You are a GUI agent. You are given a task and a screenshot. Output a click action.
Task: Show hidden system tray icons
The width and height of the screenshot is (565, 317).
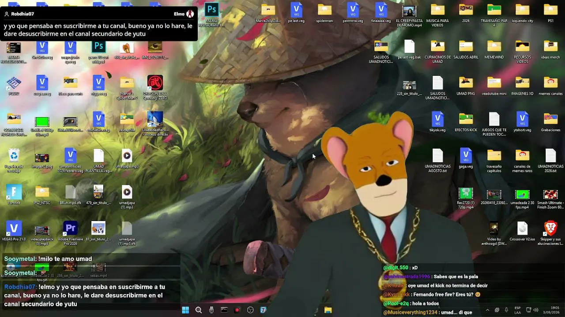(x=487, y=310)
